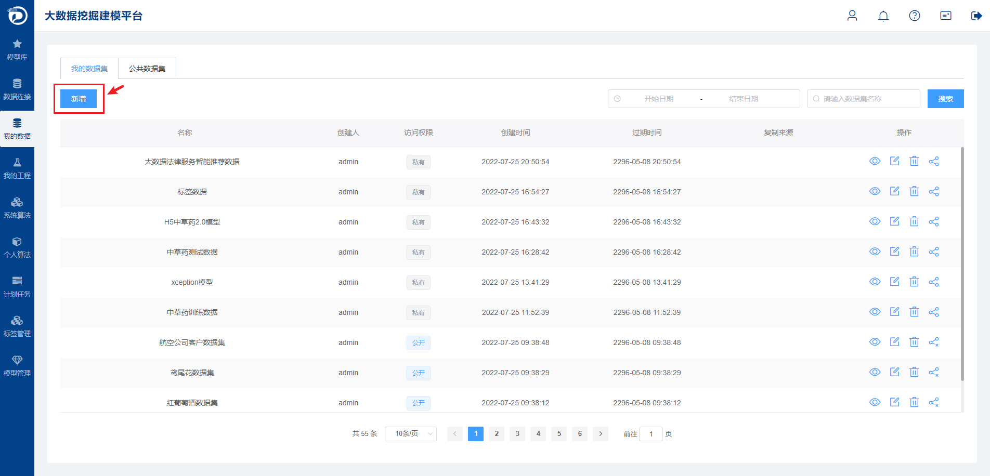Select the 我的数据集 tab
The height and width of the screenshot is (476, 990).
89,69
